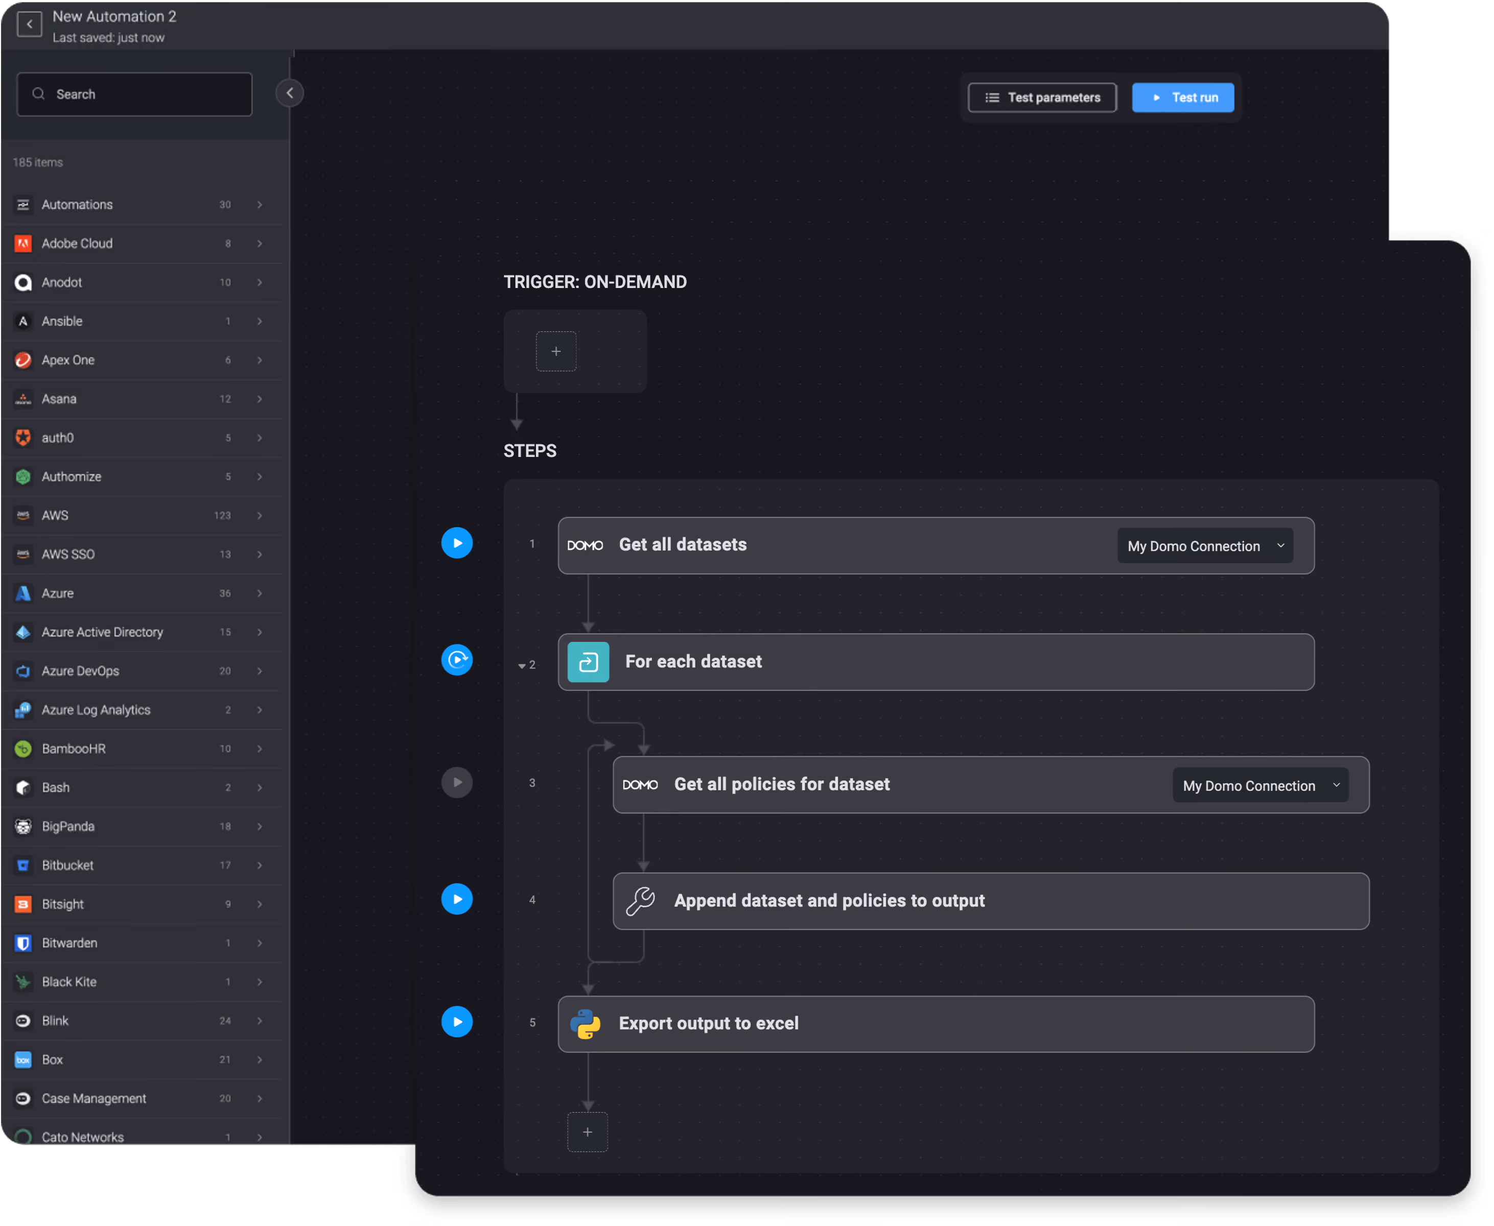Click the '185 items' label
Screen dimensions: 1494x1226
tap(37, 162)
